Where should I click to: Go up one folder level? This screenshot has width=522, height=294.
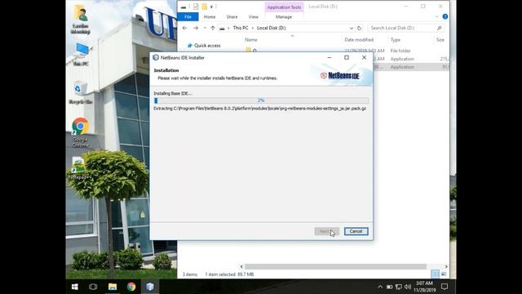click(x=213, y=28)
